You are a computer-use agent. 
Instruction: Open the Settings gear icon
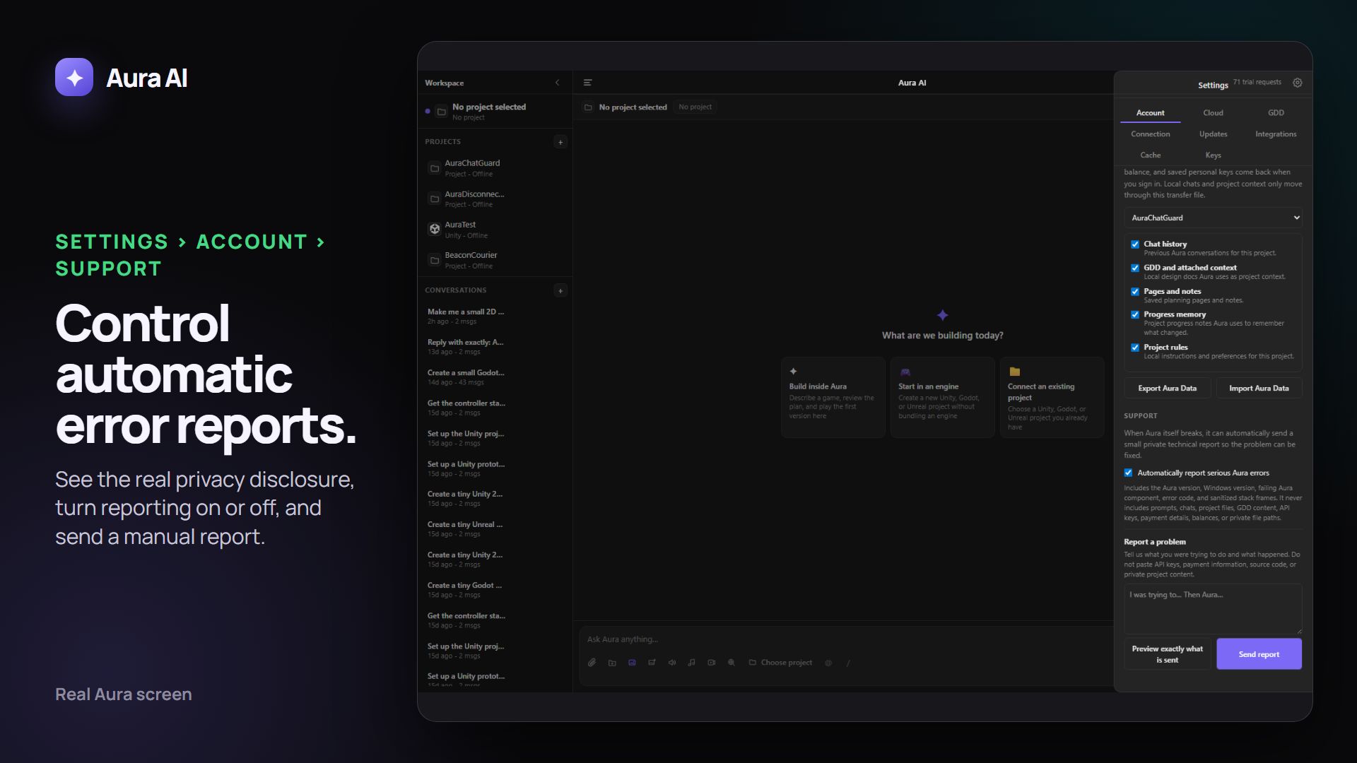(1298, 83)
